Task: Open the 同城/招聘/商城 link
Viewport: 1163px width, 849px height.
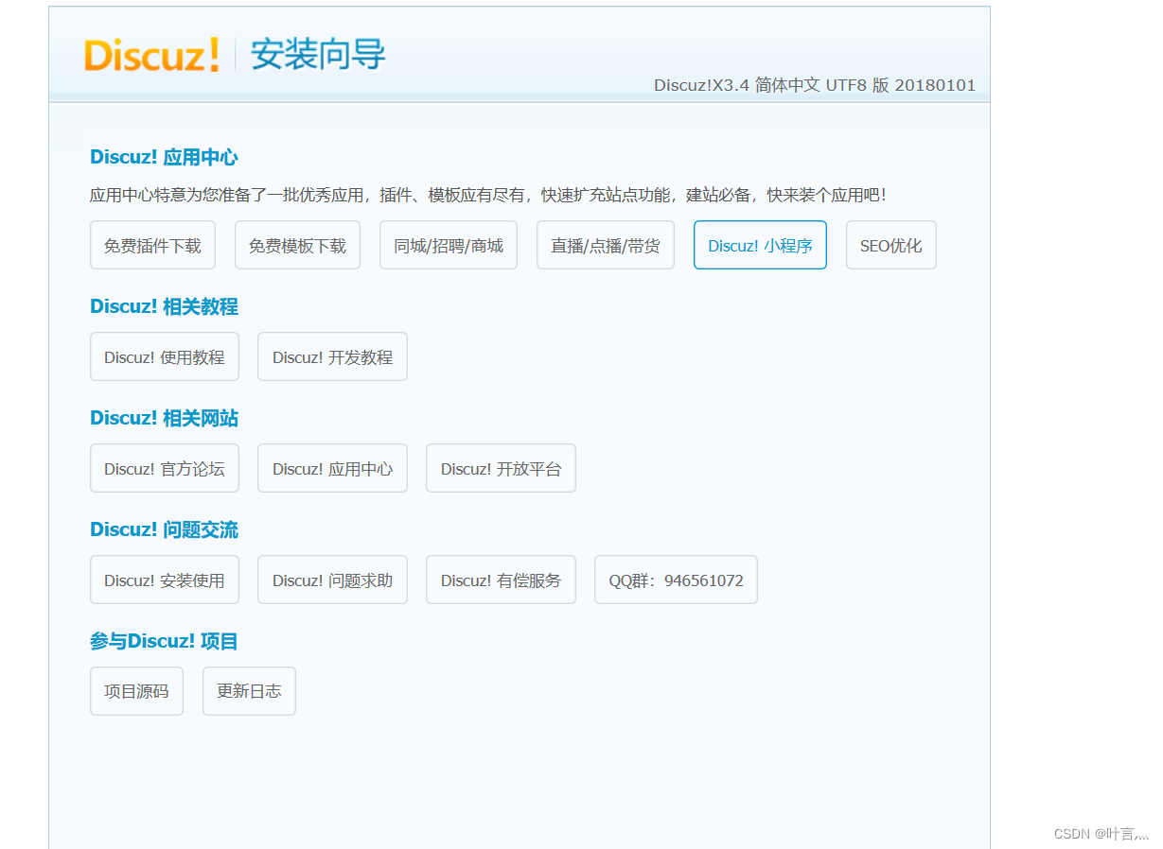Action: pyautogui.click(x=449, y=246)
